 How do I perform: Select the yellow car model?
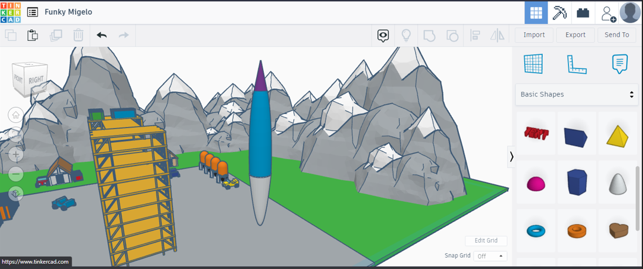pyautogui.click(x=230, y=183)
